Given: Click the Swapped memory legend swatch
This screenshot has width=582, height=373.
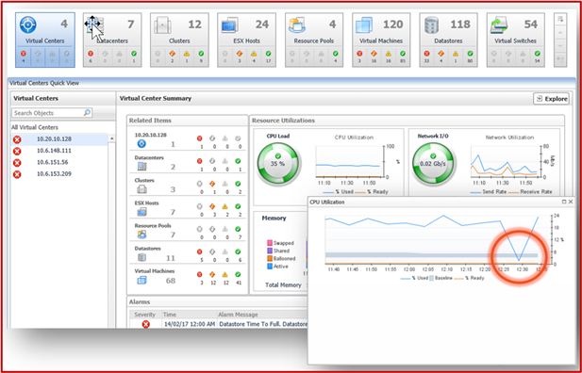Looking at the screenshot, I should (270, 243).
